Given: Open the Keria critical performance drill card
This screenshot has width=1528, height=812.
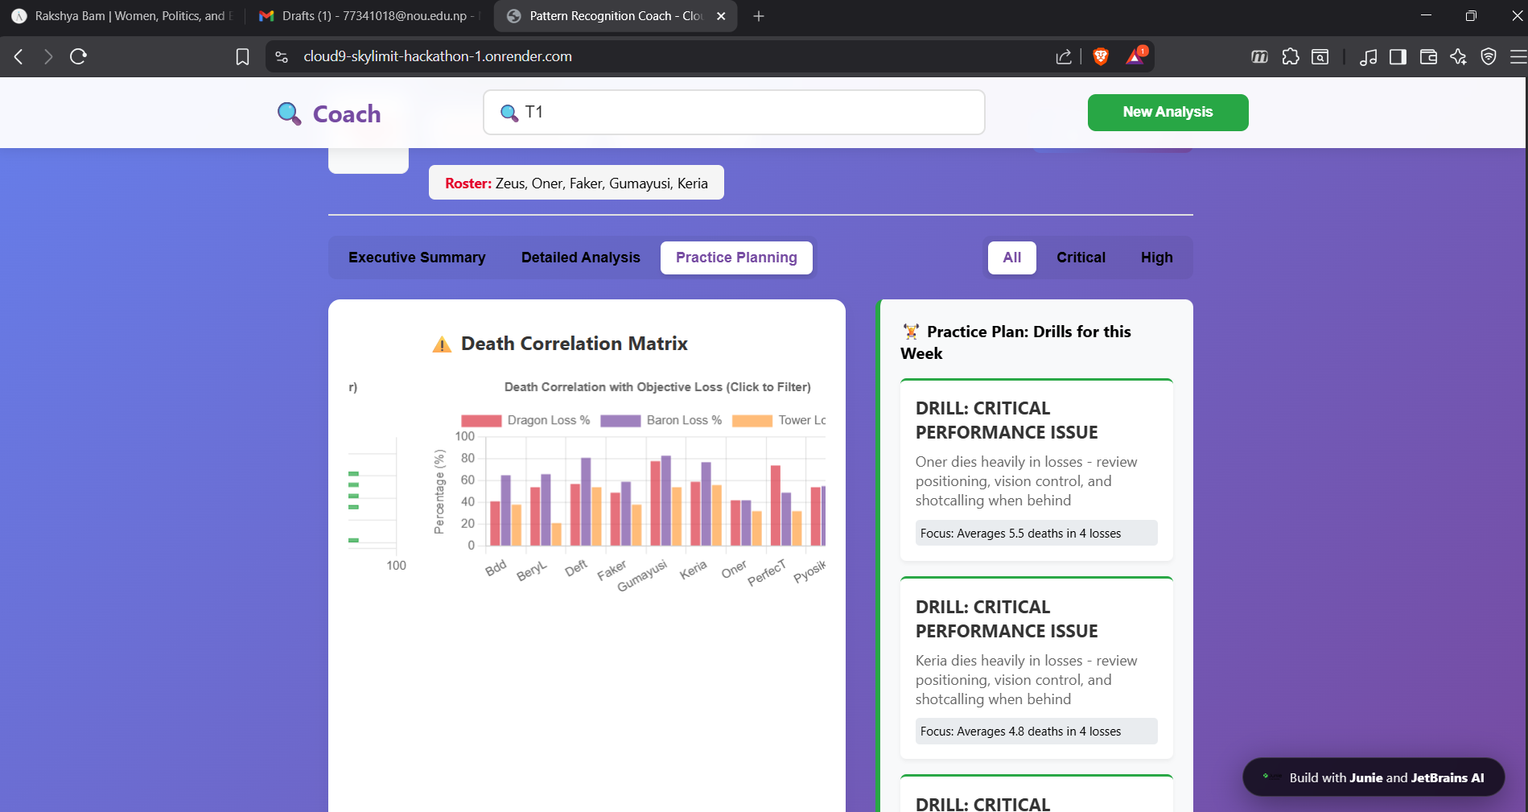Looking at the screenshot, I should pyautogui.click(x=1036, y=668).
